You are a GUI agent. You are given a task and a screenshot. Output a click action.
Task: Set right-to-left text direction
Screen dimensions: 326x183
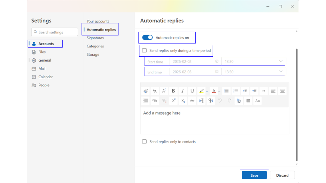(211, 101)
